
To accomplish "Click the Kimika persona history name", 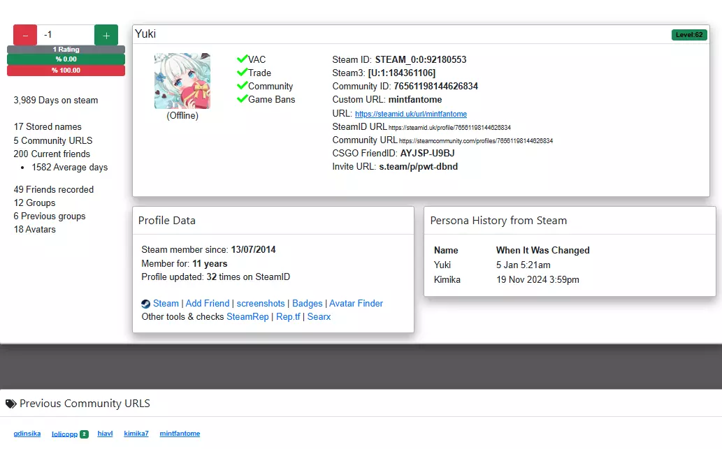I will point(447,280).
